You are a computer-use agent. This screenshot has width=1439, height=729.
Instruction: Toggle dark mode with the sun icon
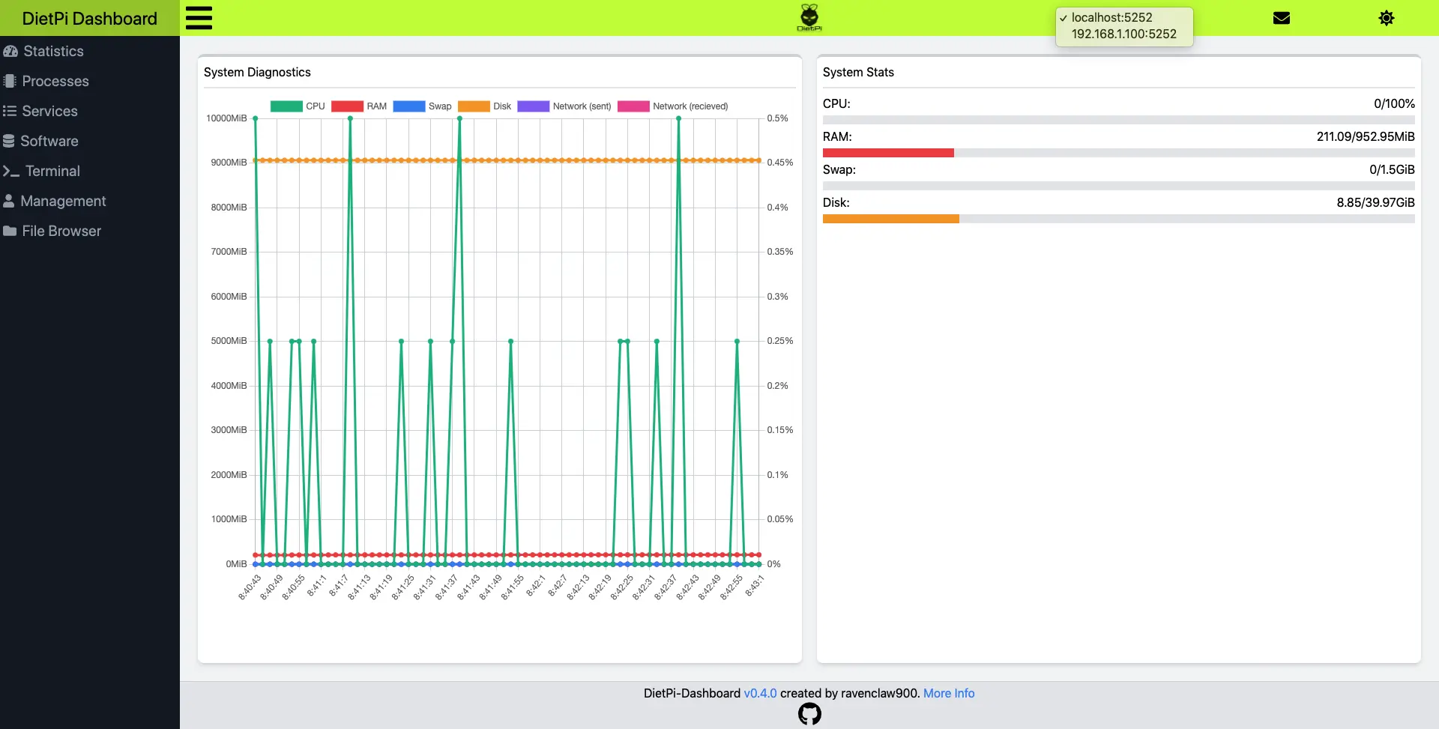[1386, 18]
